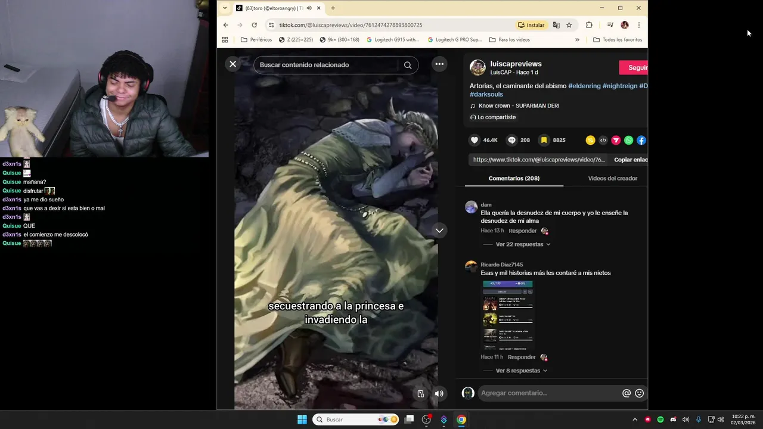763x429 pixels.
Task: Show more bookmarks with the double chevron
Action: pos(577,40)
